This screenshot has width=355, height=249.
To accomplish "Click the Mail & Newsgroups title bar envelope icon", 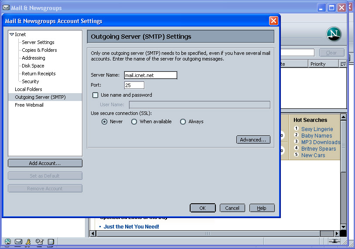I will (x=6, y=8).
